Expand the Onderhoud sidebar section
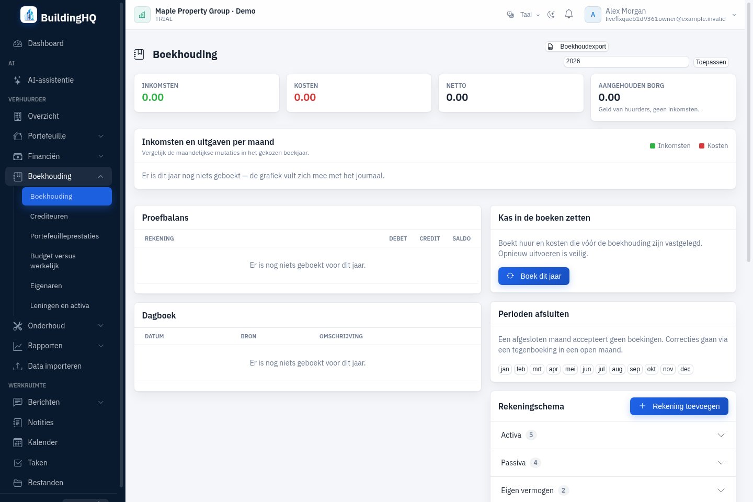Image resolution: width=753 pixels, height=502 pixels. pos(59,326)
